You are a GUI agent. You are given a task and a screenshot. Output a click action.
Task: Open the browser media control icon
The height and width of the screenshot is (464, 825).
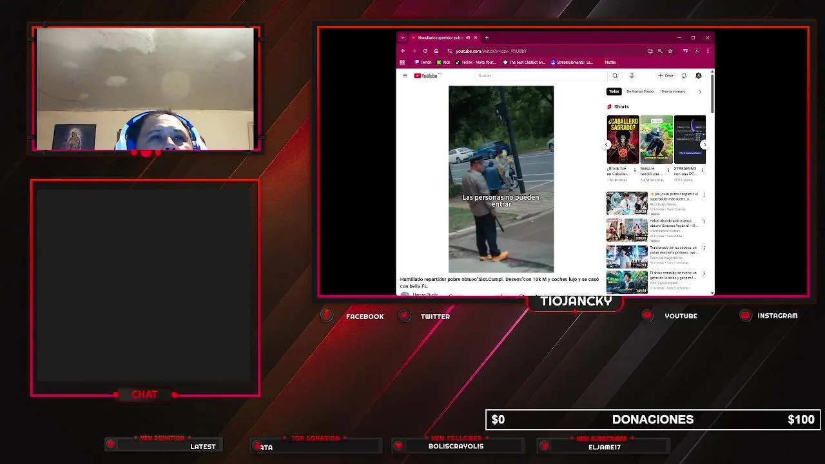[685, 51]
